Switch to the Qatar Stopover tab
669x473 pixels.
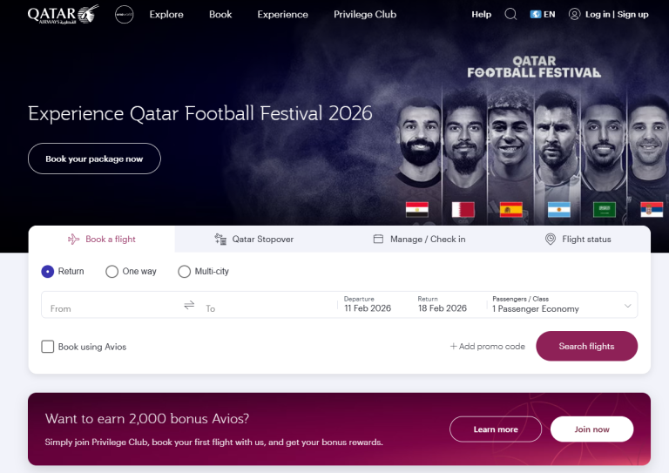253,240
